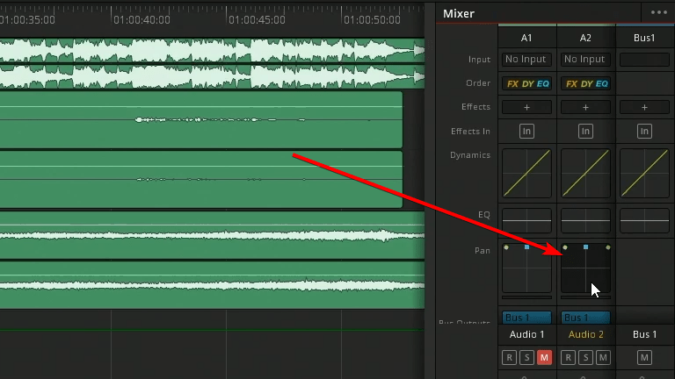Toggle Effects In for A2

(x=585, y=131)
